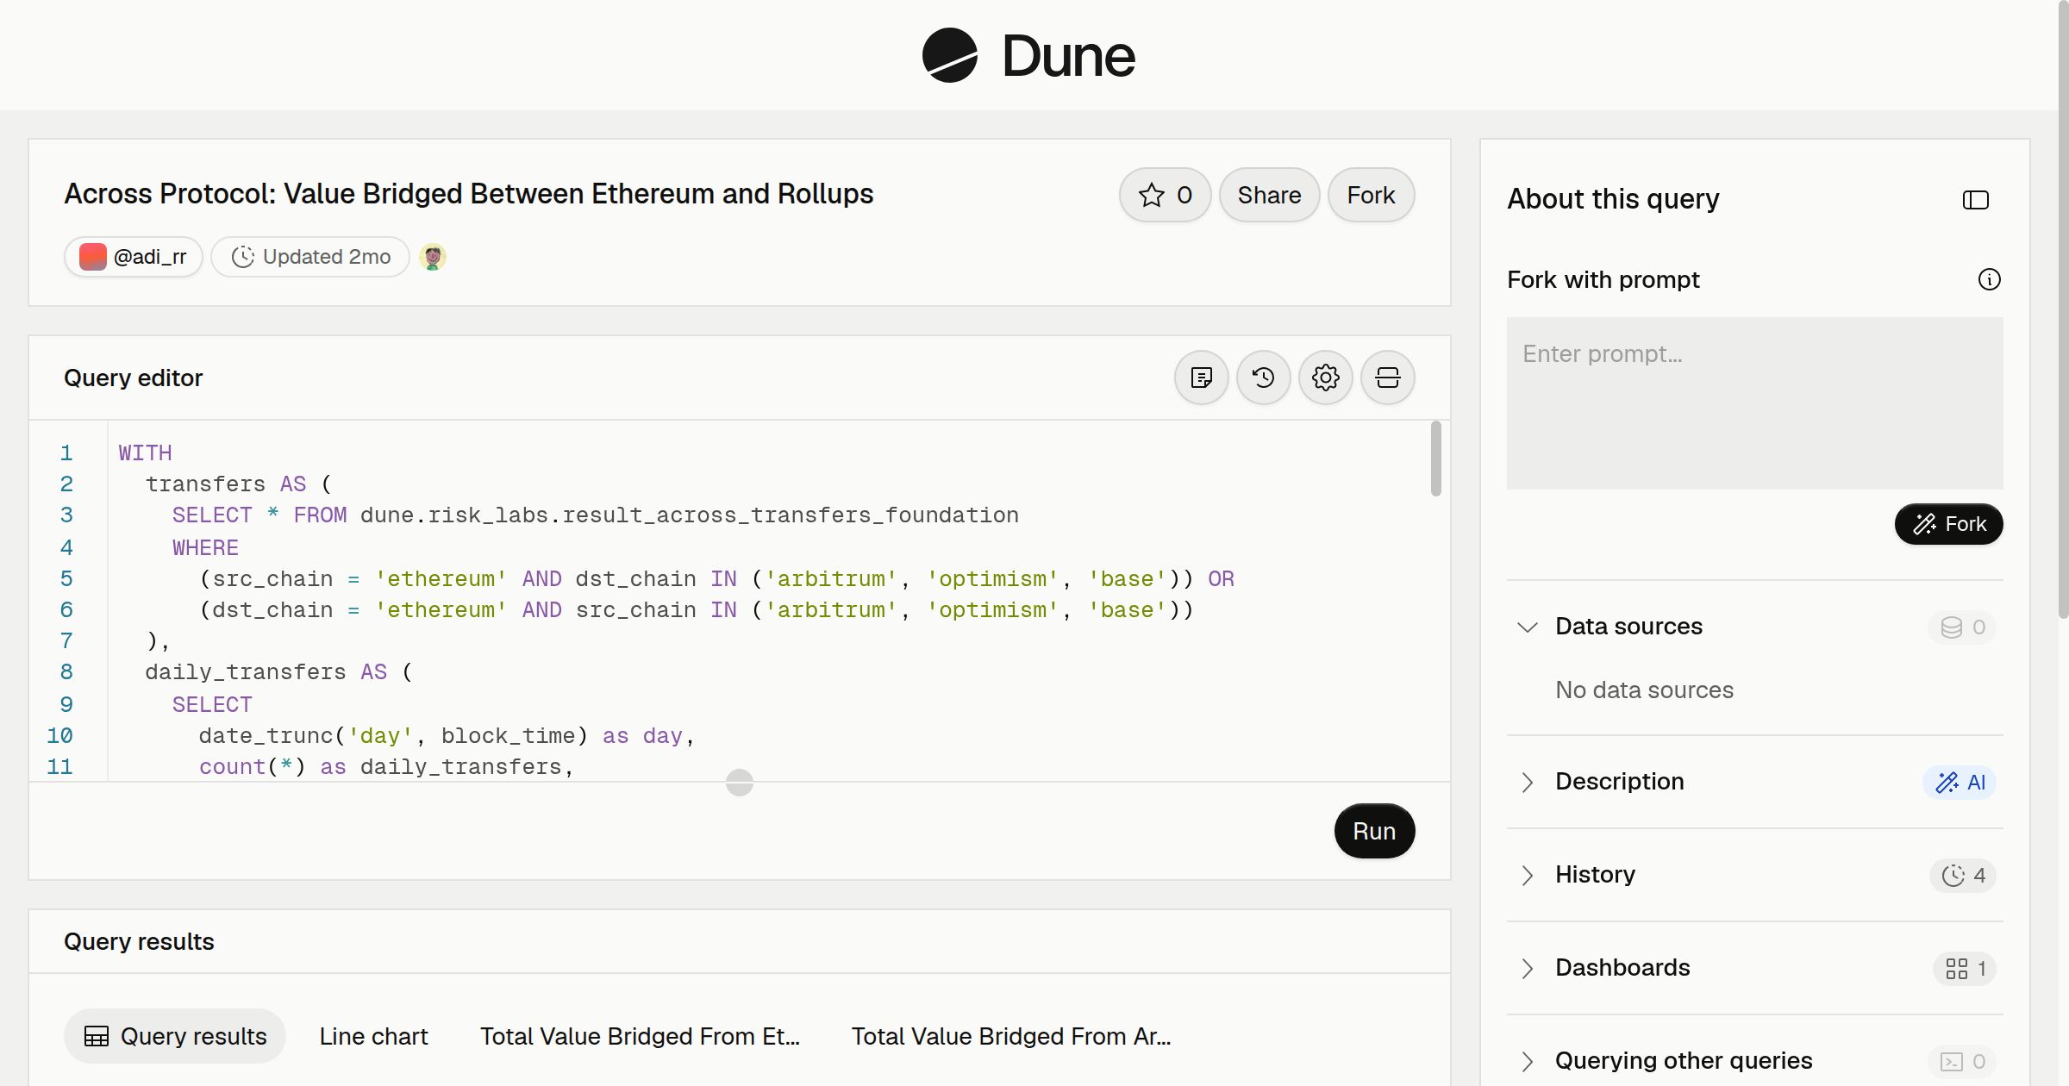Click the contributor avatar next to Updated
This screenshot has width=2069, height=1086.
[433, 257]
